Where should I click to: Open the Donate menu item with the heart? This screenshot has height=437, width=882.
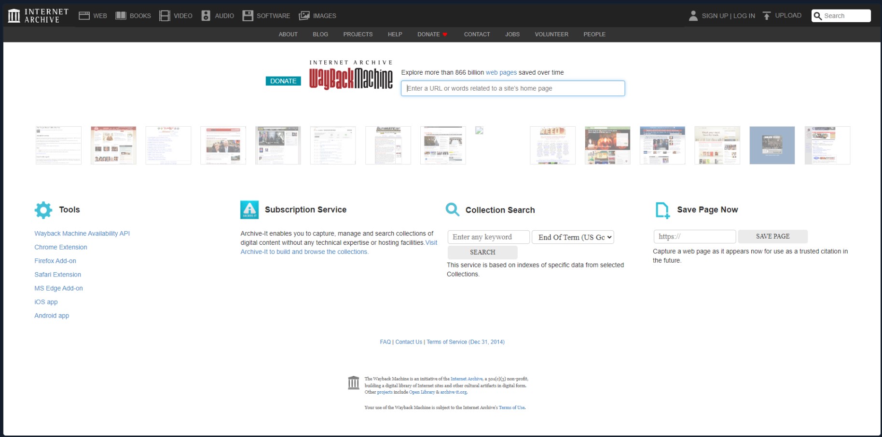[x=432, y=34]
